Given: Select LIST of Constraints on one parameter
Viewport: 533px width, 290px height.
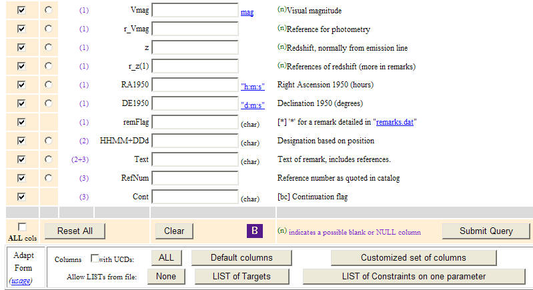Looking at the screenshot, I should tap(413, 276).
